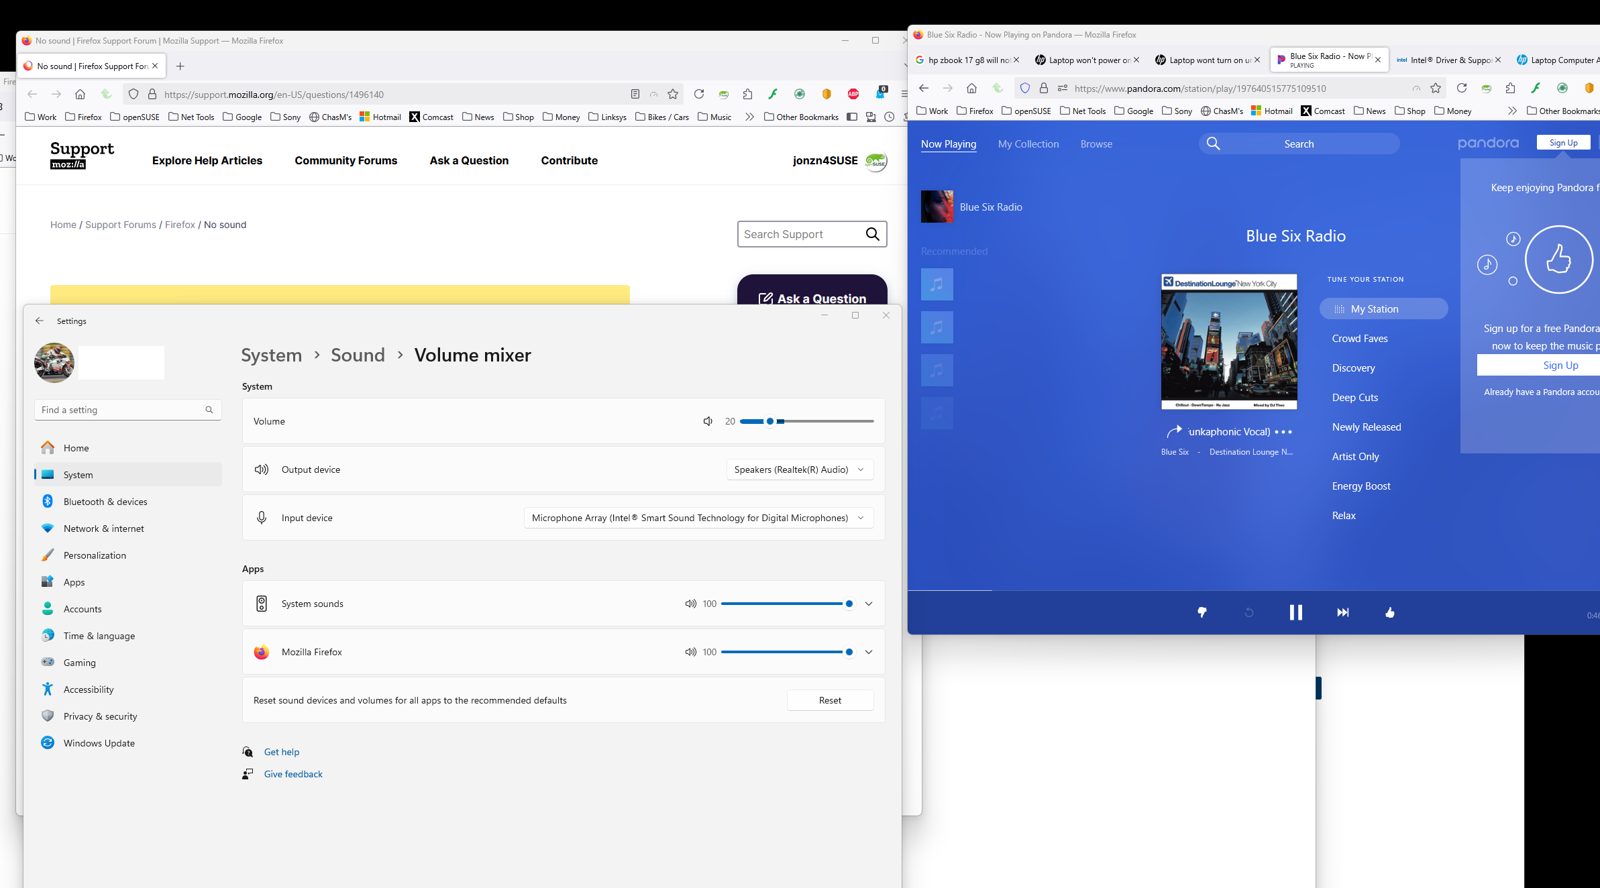Select Artist Only station mode
This screenshot has width=1600, height=888.
click(x=1355, y=457)
